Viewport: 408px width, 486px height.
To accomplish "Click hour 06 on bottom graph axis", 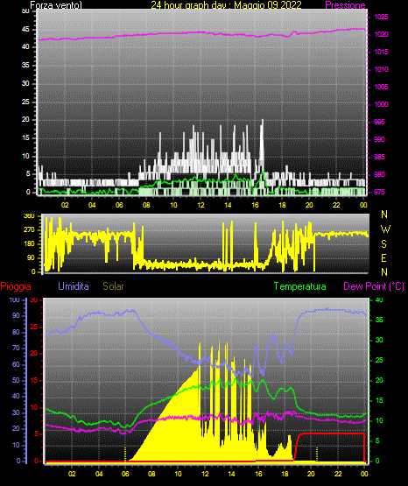I will pyautogui.click(x=125, y=474).
